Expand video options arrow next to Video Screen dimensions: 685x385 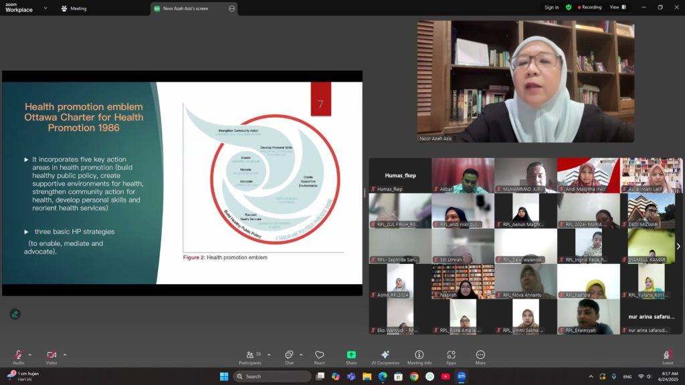(65, 355)
